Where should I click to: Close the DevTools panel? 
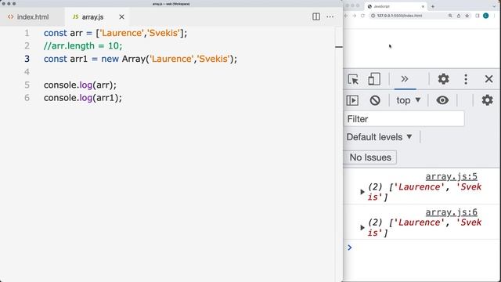[x=488, y=78]
